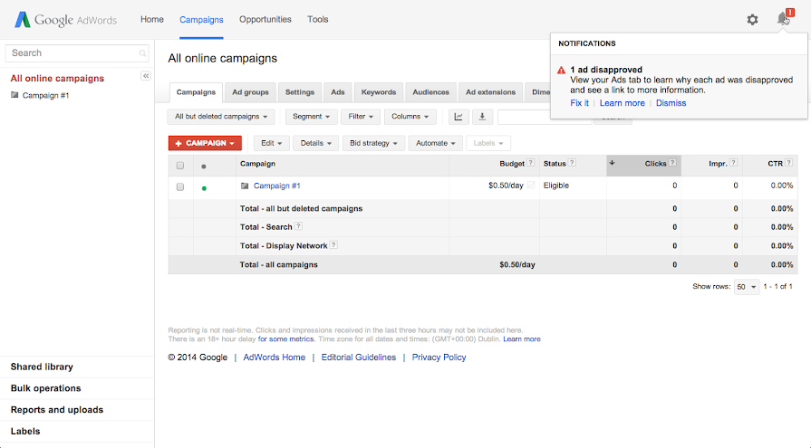Click the Fix it link in the notification

click(579, 103)
